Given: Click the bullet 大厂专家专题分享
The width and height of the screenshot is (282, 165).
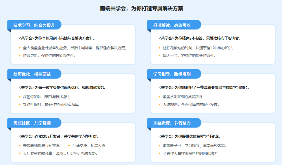Looking at the screenshot, I should coord(60,153).
